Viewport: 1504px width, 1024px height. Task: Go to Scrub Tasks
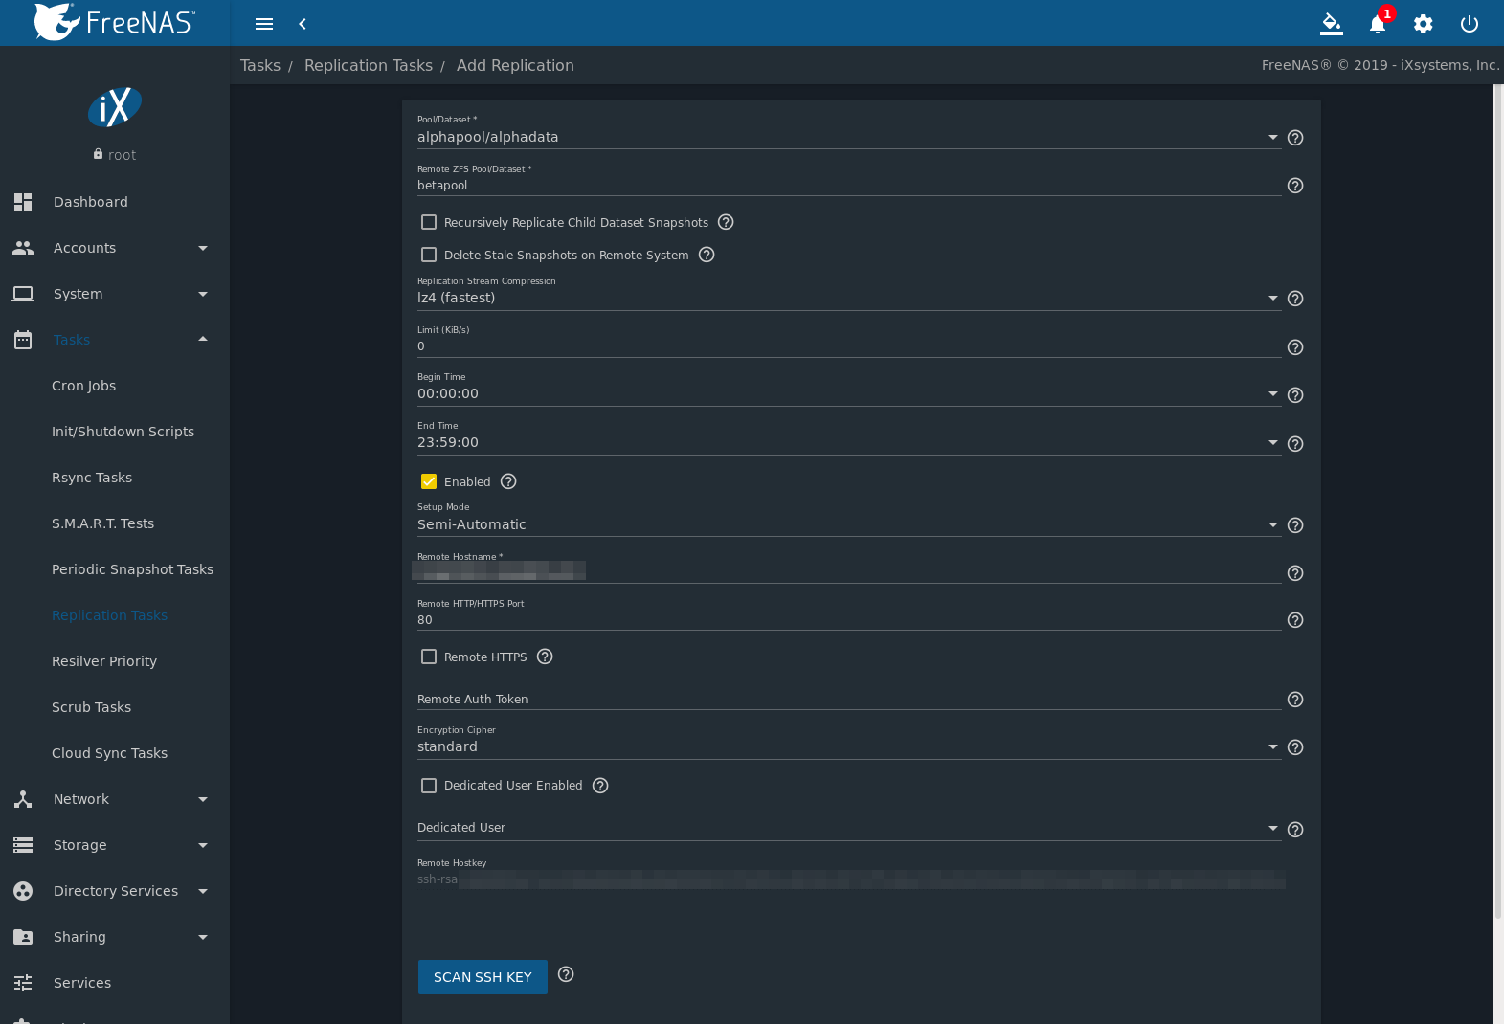(115, 707)
